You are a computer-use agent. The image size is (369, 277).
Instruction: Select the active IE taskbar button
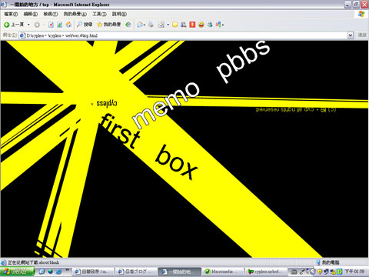click(x=179, y=272)
